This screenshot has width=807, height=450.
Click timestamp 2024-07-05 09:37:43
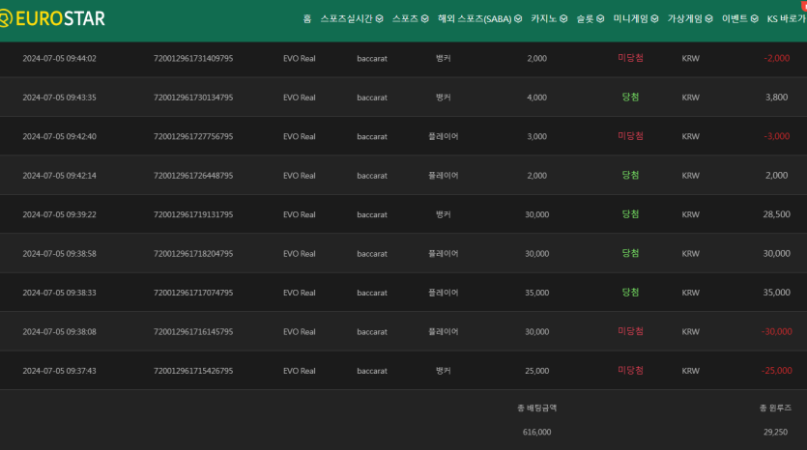(59, 372)
